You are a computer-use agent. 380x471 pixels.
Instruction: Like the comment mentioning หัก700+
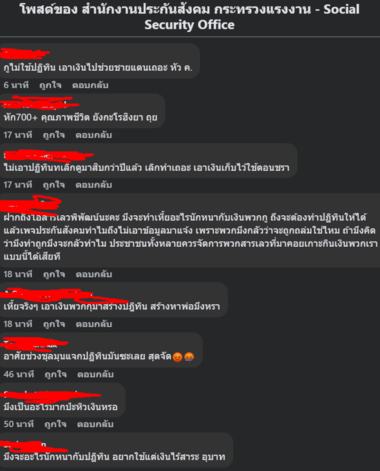(53, 135)
